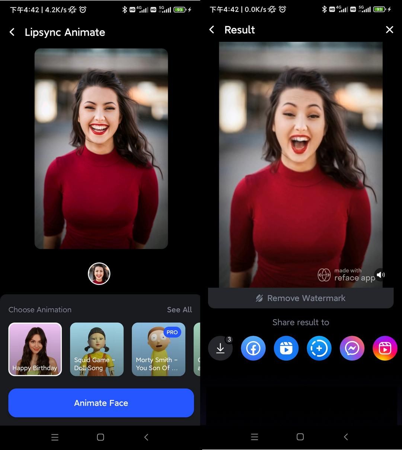The height and width of the screenshot is (450, 402).
Task: Tap battery indicator in left status bar
Action: (180, 10)
